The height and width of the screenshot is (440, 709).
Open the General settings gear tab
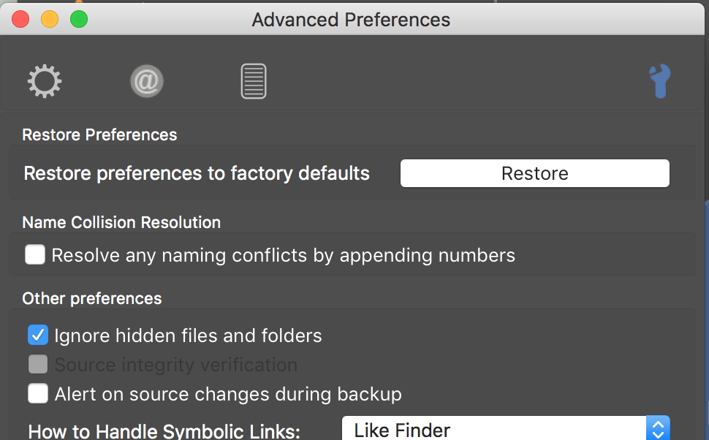pos(45,81)
